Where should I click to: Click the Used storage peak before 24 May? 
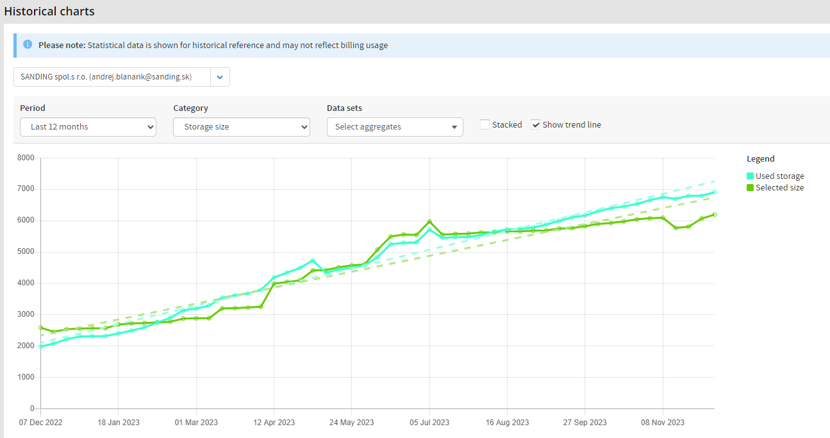(x=313, y=260)
